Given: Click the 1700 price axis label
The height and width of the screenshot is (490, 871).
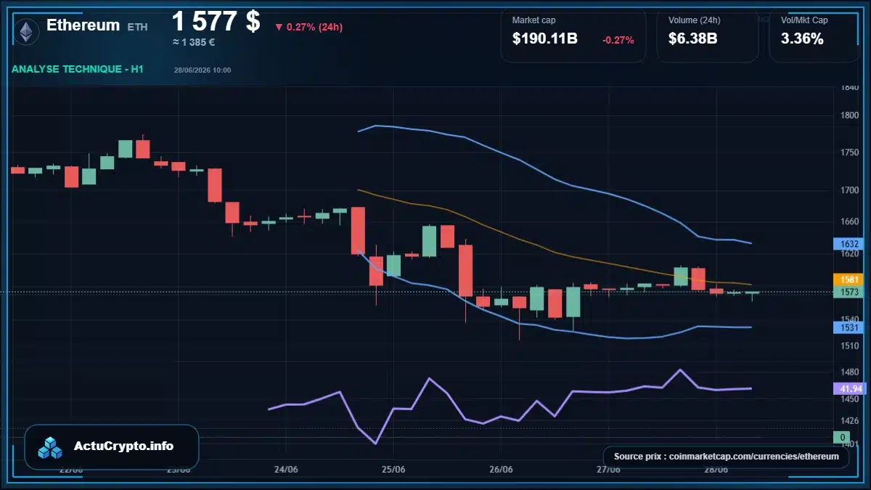Looking at the screenshot, I should [849, 191].
